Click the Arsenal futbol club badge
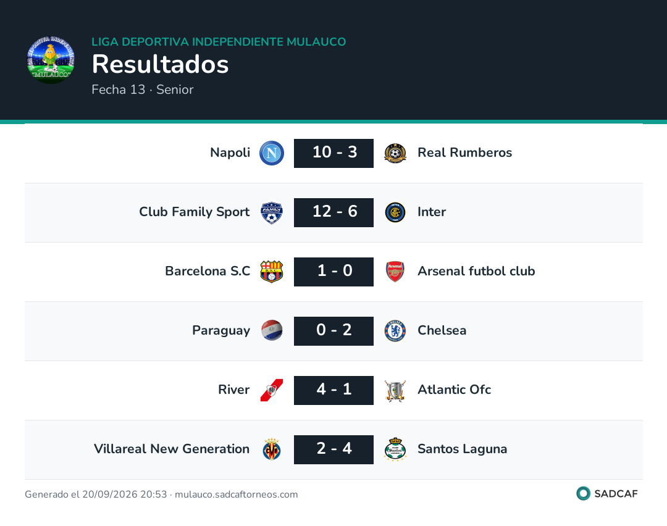This screenshot has height=526, width=667. 395,272
